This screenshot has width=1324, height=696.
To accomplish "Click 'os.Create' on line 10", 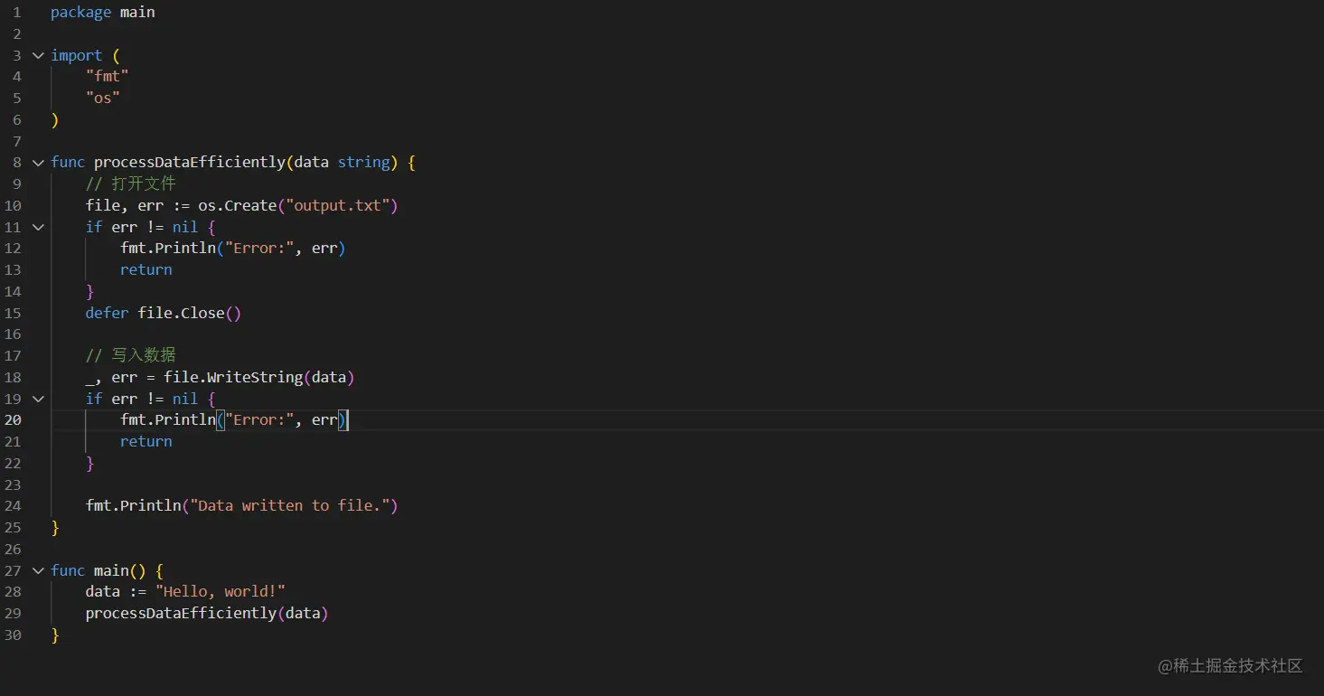I will tap(237, 205).
